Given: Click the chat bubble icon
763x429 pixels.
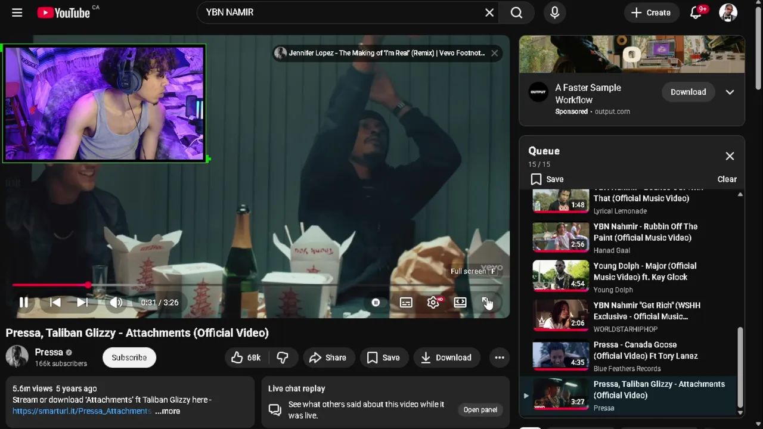Looking at the screenshot, I should [275, 410].
